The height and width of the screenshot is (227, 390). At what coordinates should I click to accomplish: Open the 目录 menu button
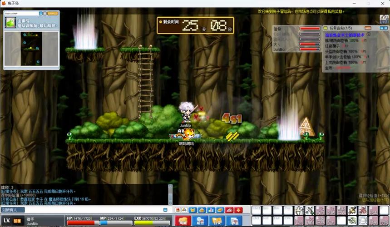coord(217,221)
